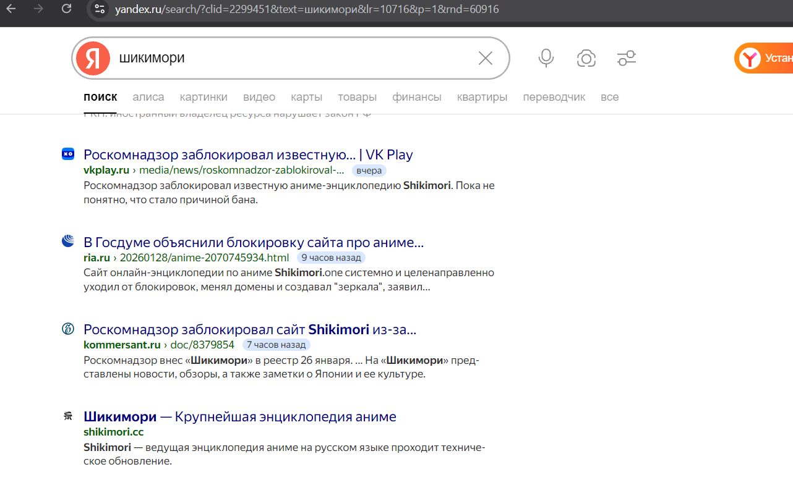
Task: Switch to the видео tab
Action: point(259,97)
